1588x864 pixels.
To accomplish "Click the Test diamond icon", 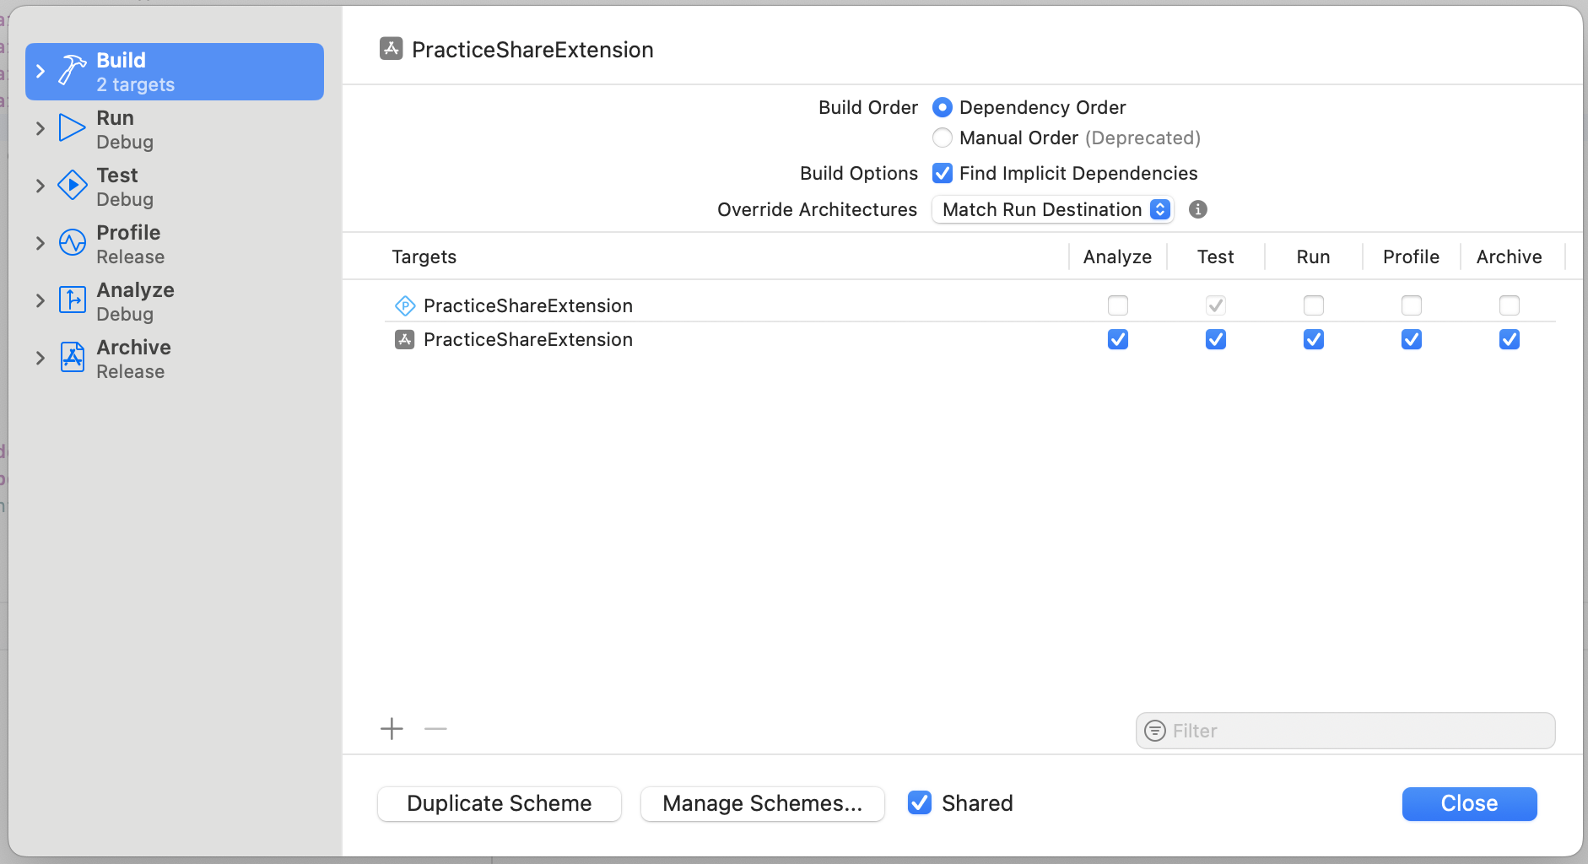I will [73, 186].
